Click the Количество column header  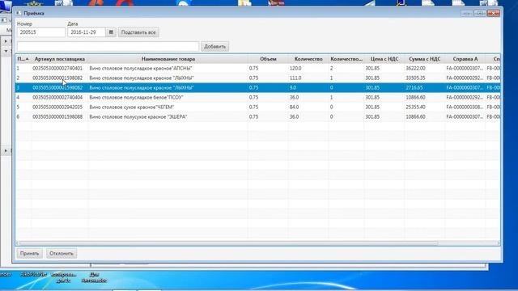coord(308,59)
